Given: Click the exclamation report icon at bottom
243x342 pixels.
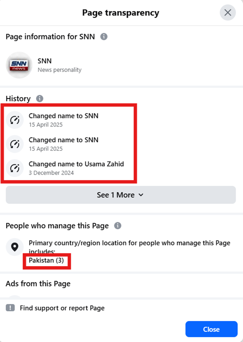Looking at the screenshot, I should [10, 308].
